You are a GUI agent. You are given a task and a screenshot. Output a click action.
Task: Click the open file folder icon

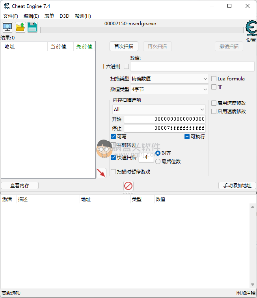point(20,27)
